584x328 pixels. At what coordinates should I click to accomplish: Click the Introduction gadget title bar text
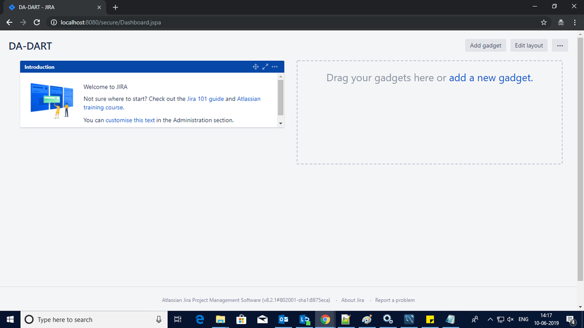(40, 67)
